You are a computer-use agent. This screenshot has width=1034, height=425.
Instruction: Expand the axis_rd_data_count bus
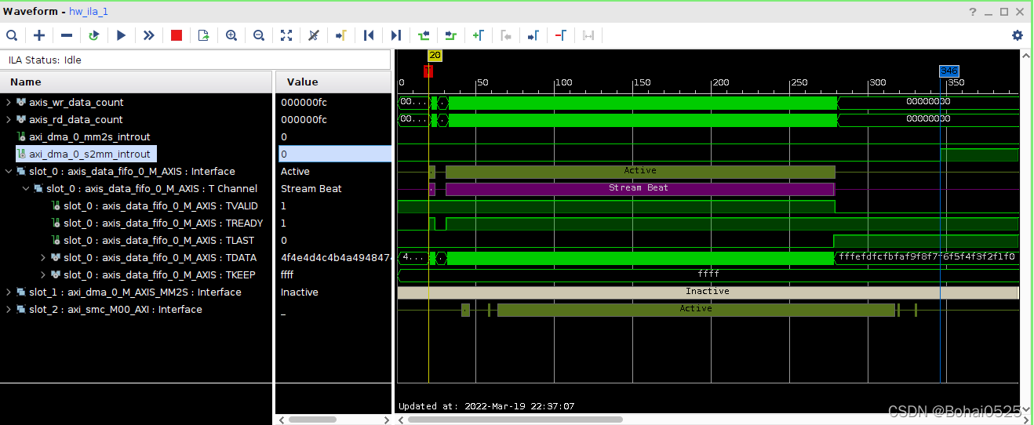coord(9,119)
